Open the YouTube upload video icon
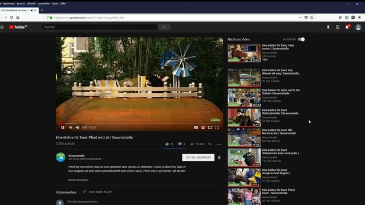The image size is (365, 205). coord(328,27)
